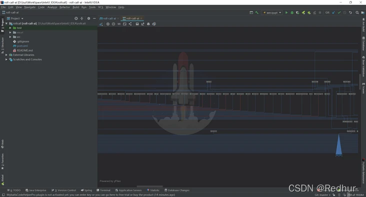Open the Version Control tool window
The height and width of the screenshot is (197, 366).
click(x=63, y=190)
